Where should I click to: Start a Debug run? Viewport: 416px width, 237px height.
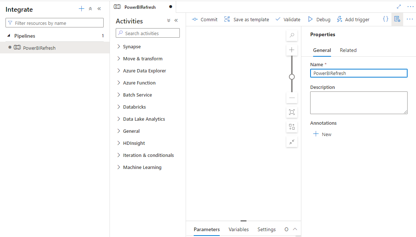coord(319,19)
